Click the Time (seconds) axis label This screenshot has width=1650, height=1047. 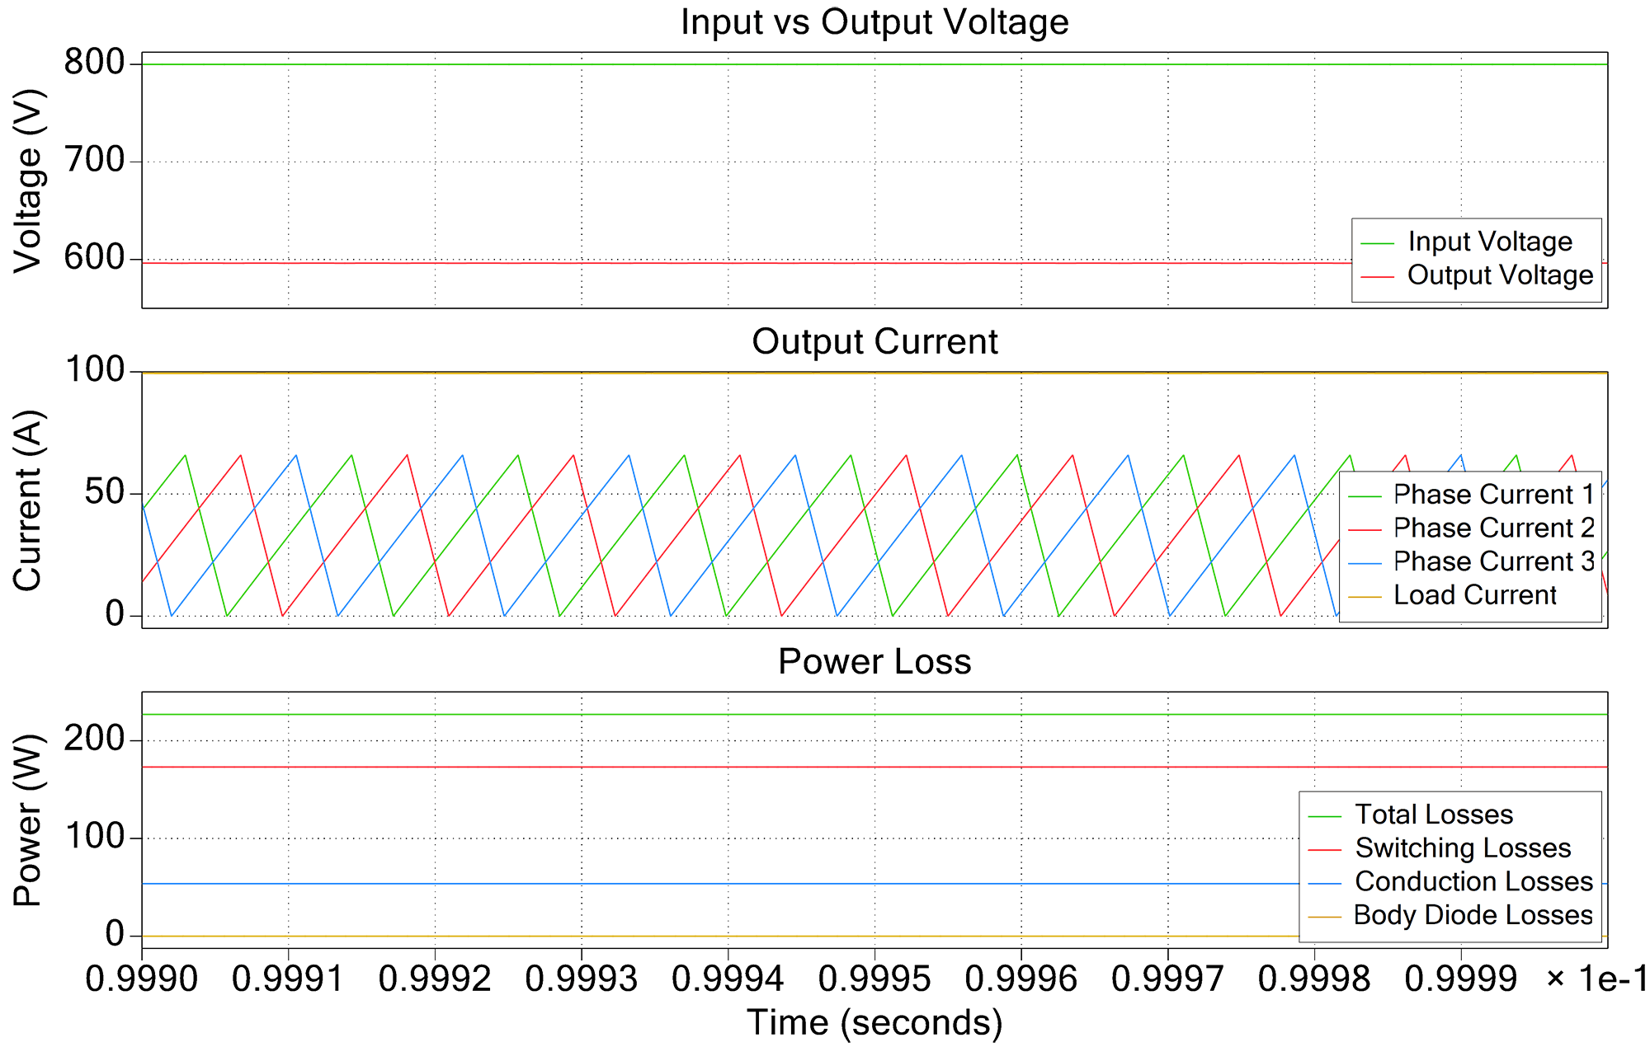coord(874,1023)
